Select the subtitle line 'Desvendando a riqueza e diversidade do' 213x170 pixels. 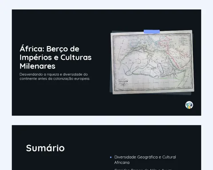(54, 74)
